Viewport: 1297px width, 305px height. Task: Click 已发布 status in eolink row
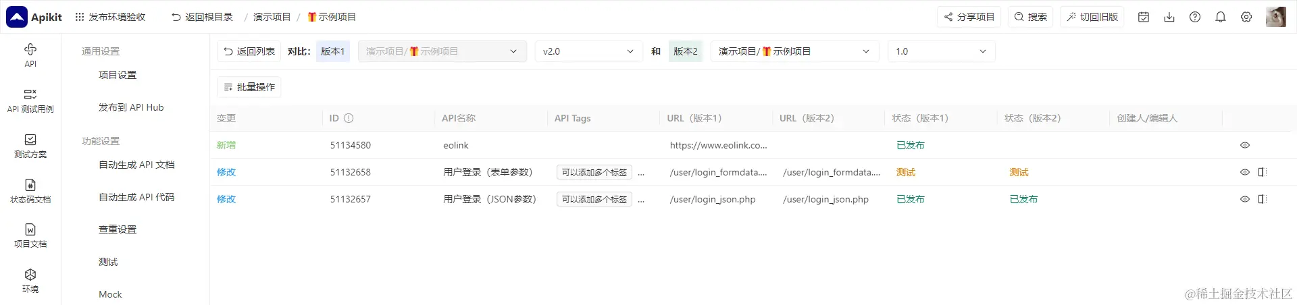point(911,145)
